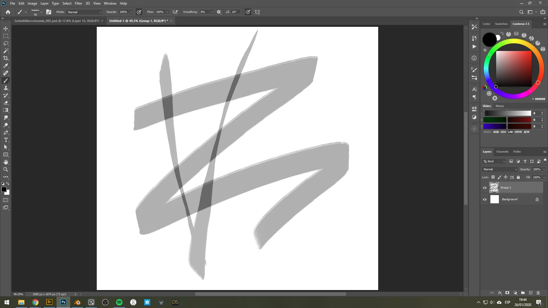
Task: Toggle pressure for opacity button
Action: point(139,12)
